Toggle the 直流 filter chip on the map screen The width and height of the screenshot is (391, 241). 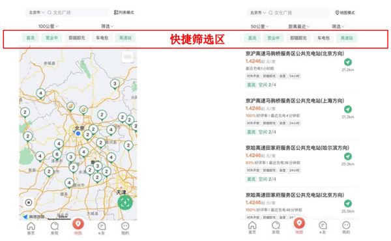[31, 38]
